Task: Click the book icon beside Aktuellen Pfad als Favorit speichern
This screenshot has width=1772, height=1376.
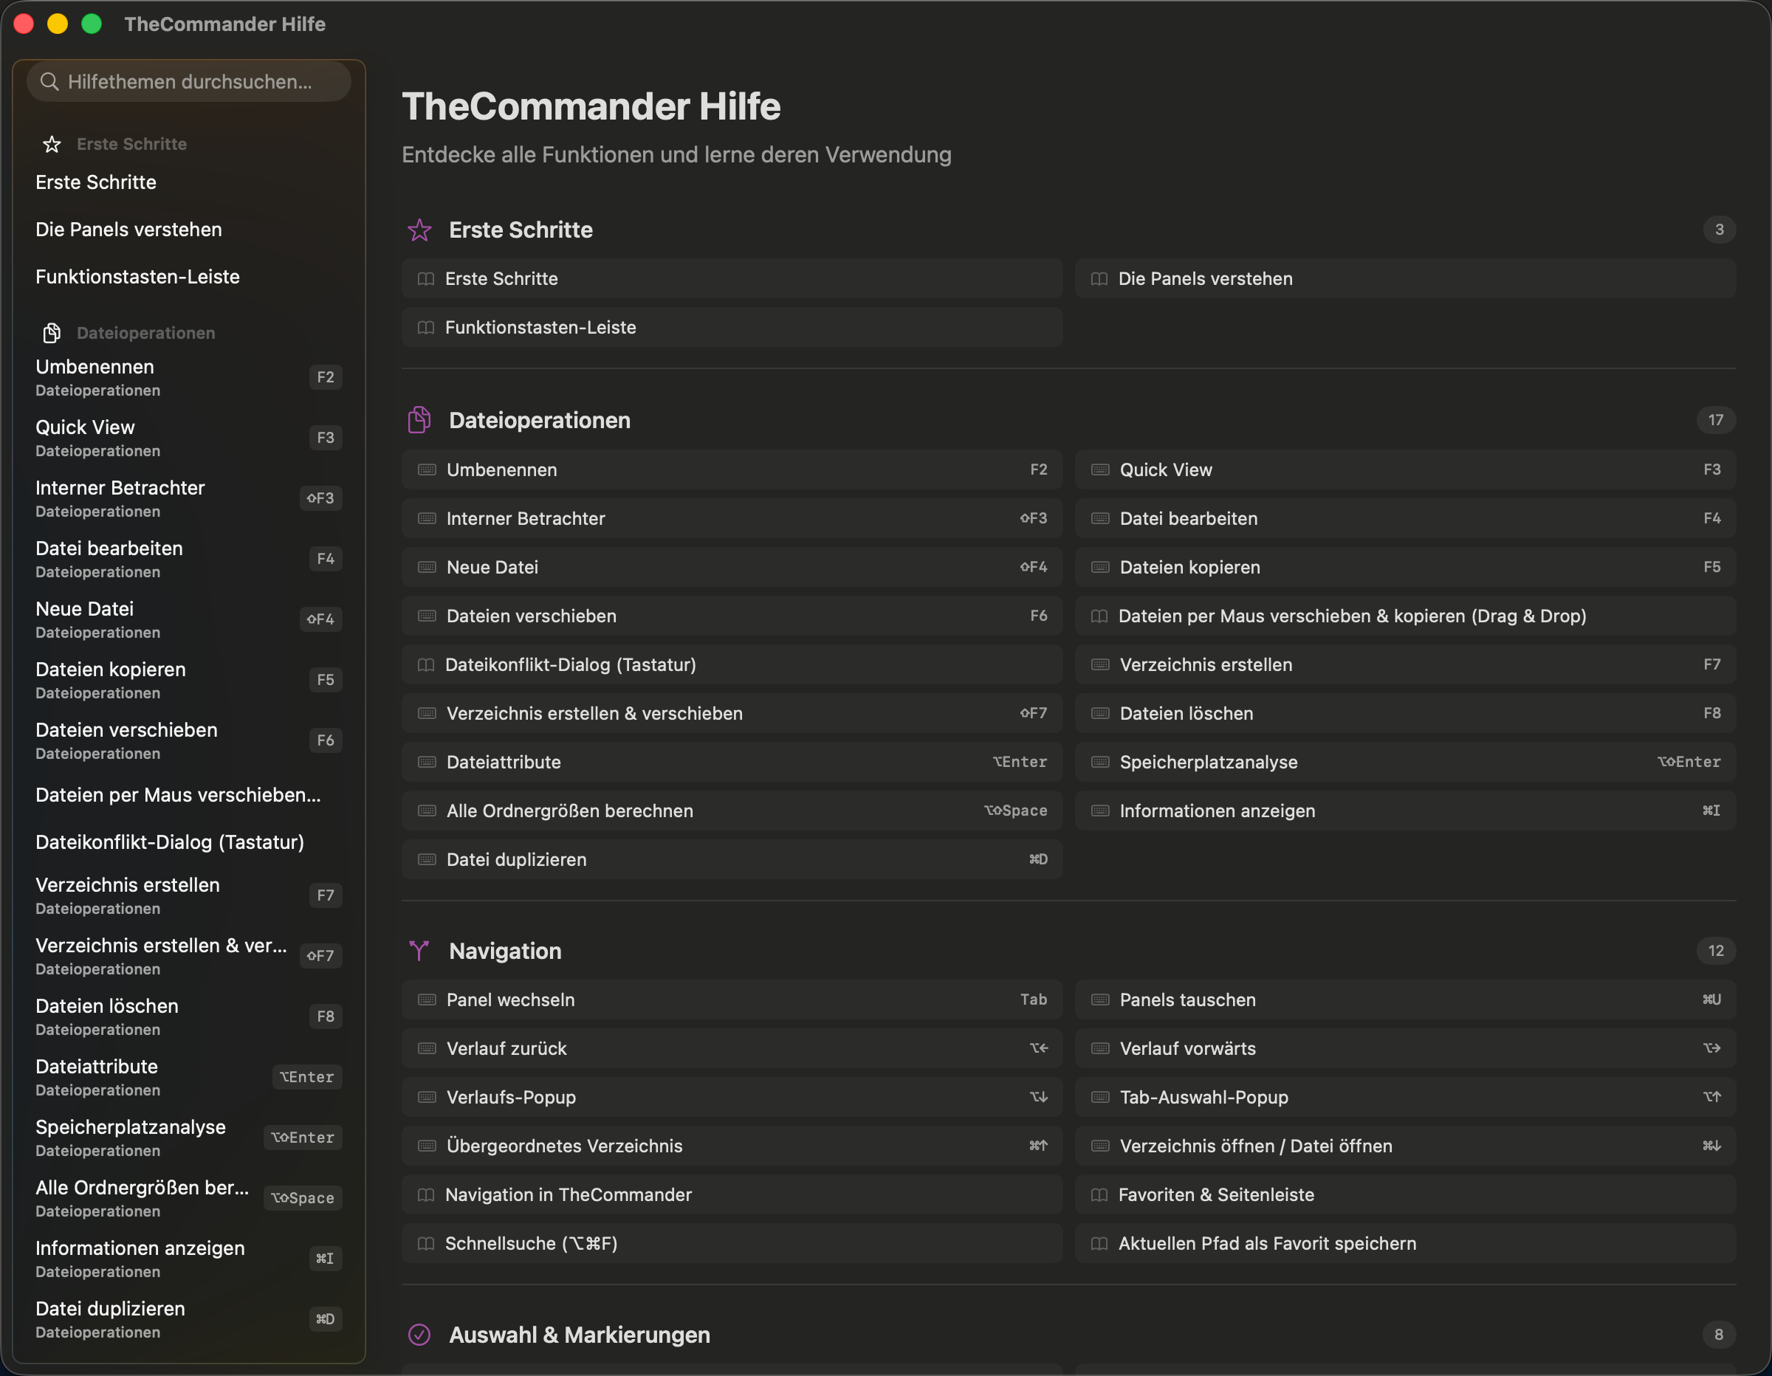Action: (1099, 1244)
